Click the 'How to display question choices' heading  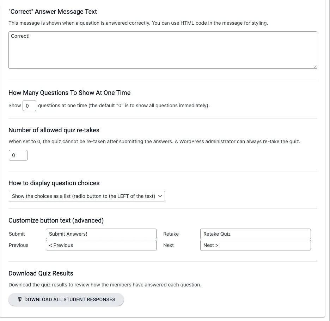pyautogui.click(x=54, y=183)
